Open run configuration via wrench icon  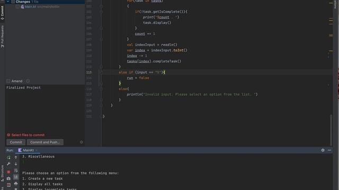8,164
